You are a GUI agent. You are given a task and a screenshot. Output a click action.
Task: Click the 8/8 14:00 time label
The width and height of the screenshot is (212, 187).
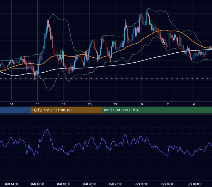(12, 184)
